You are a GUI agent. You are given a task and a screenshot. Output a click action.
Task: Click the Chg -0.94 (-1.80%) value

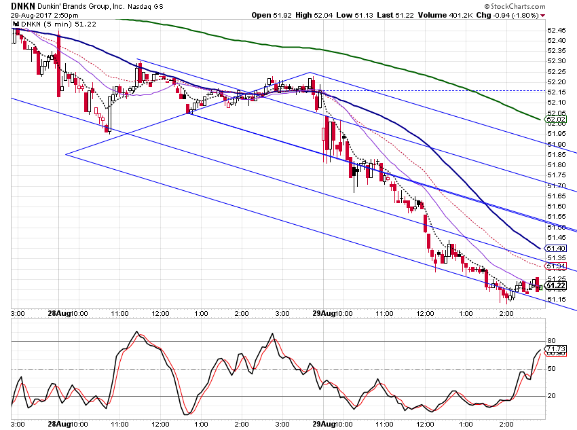pos(508,15)
